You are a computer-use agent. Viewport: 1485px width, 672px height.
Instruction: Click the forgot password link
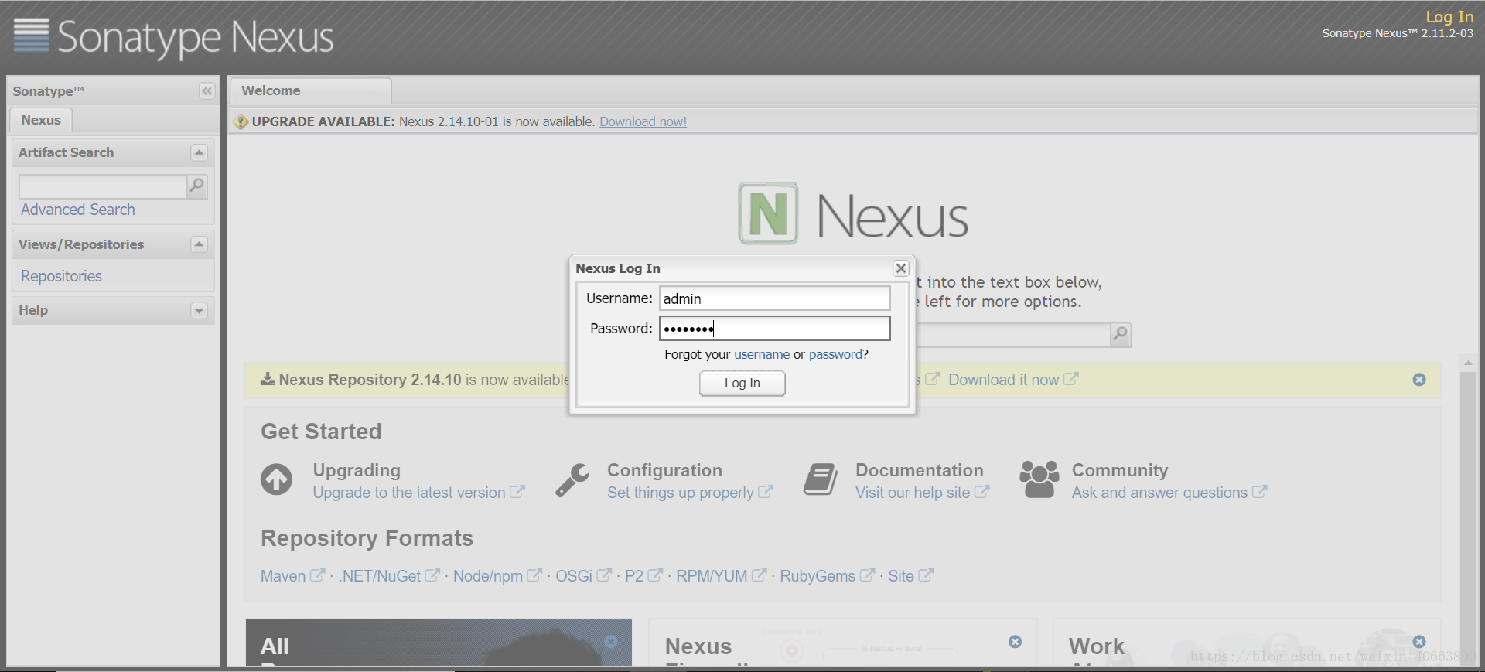(835, 354)
